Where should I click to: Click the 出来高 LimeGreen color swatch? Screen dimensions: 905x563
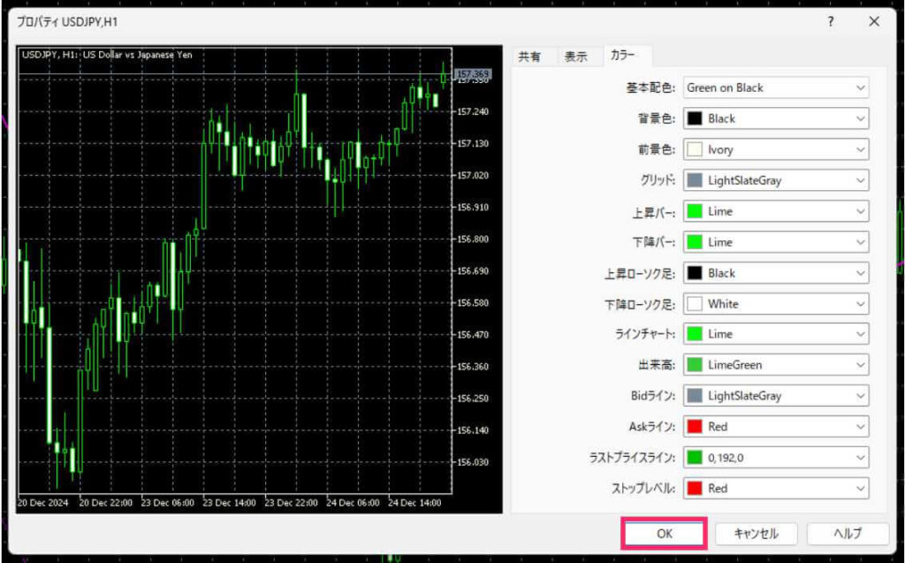point(695,365)
